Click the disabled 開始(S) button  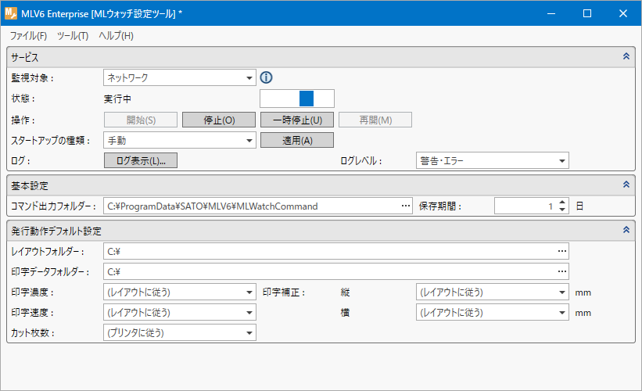pos(141,120)
